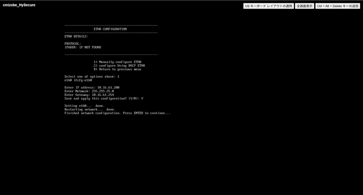Click the PROTOCOL: line

[73, 44]
